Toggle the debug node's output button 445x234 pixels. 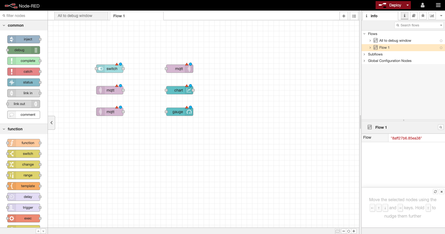pyautogui.click(x=36, y=50)
